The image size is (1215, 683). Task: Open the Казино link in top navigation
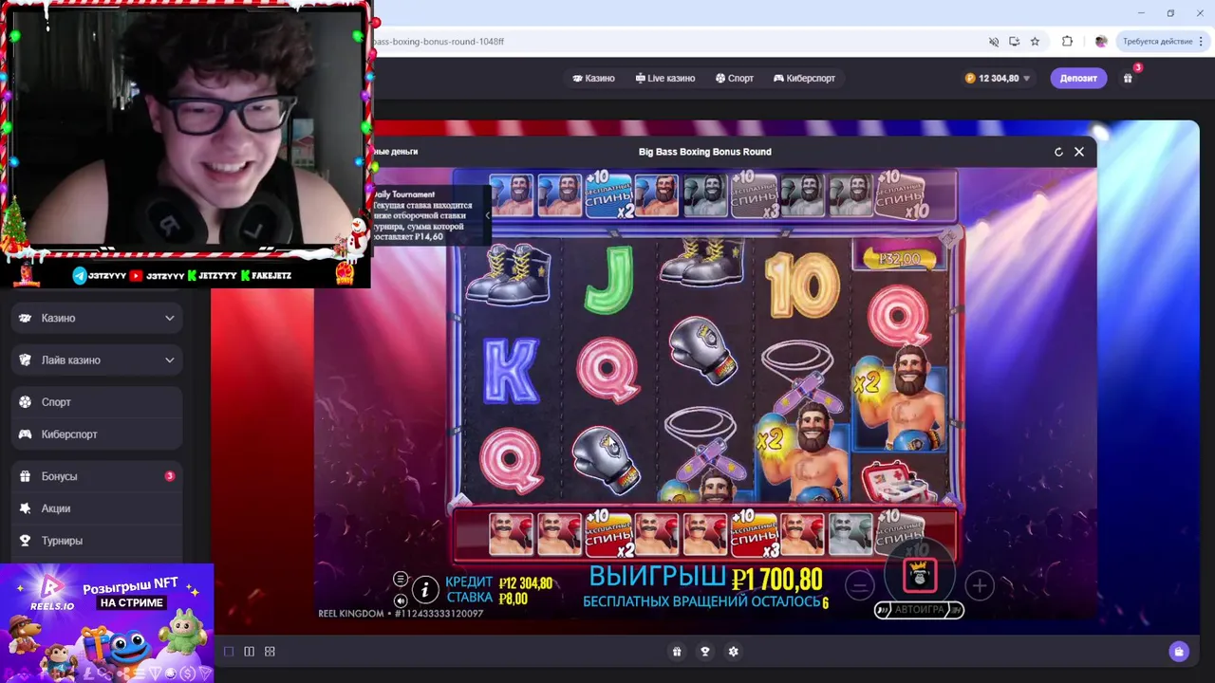593,78
